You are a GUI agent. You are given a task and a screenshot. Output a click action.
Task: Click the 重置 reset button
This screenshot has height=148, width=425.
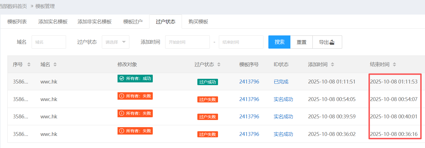[x=301, y=42]
